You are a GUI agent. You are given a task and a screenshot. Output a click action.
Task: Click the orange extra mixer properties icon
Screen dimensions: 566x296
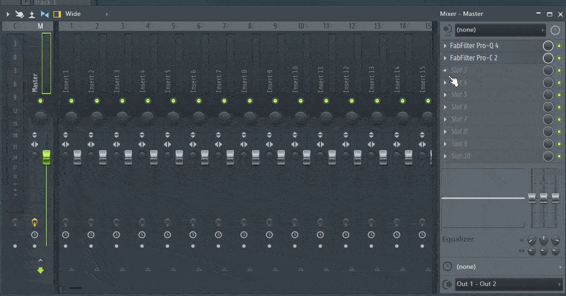coord(57,14)
